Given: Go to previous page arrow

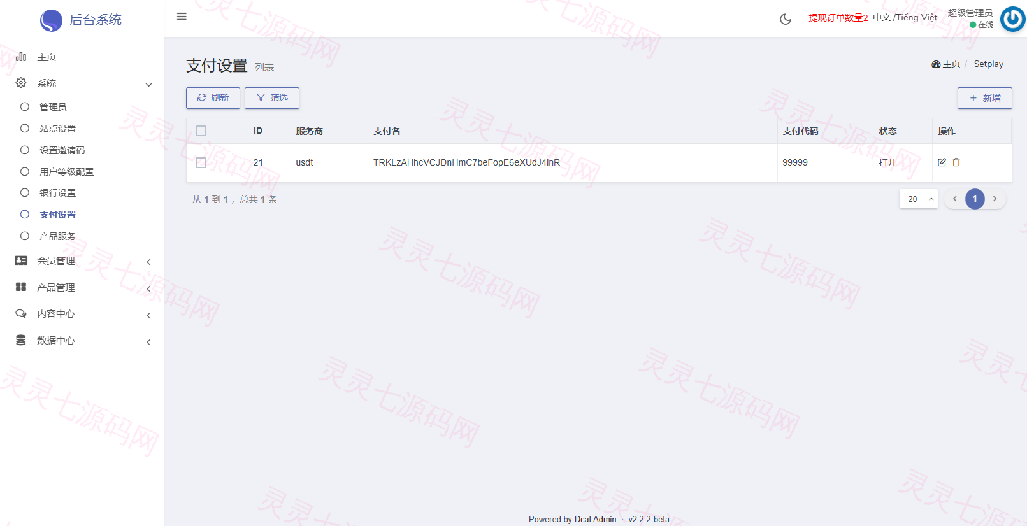Looking at the screenshot, I should coord(954,199).
